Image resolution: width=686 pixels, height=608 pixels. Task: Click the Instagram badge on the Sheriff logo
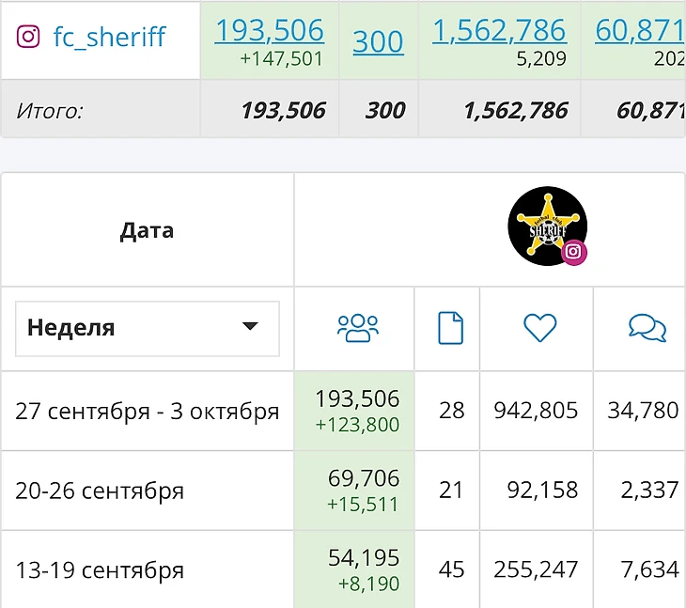(x=574, y=251)
